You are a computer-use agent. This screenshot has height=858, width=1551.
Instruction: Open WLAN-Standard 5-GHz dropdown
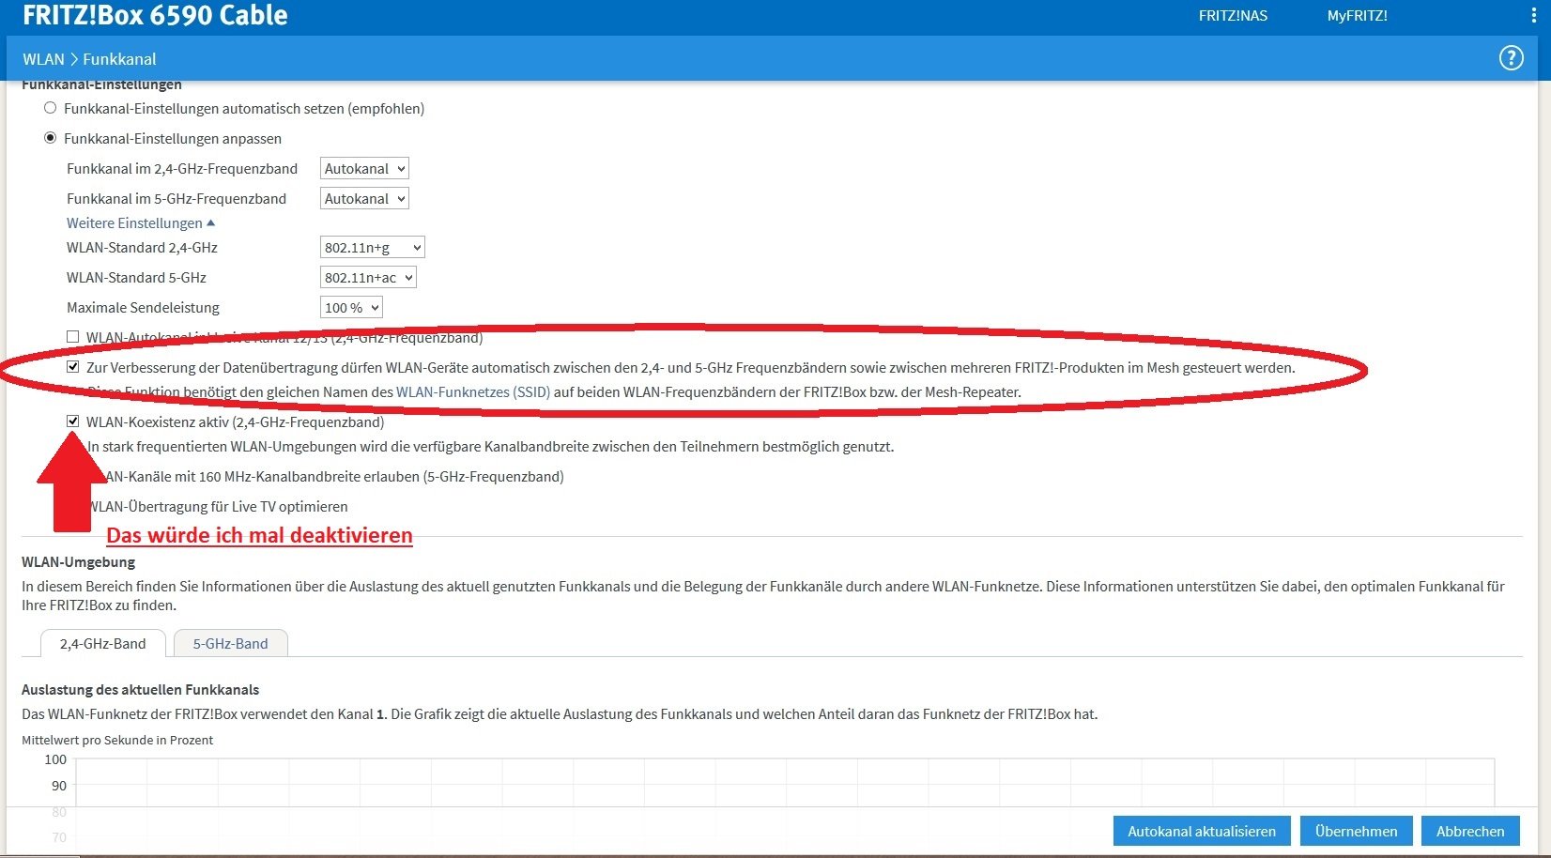coord(368,278)
